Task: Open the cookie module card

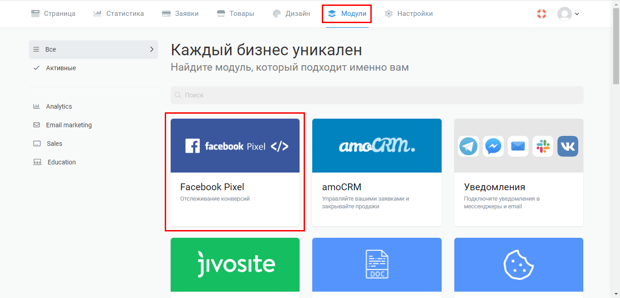Action: [x=519, y=267]
